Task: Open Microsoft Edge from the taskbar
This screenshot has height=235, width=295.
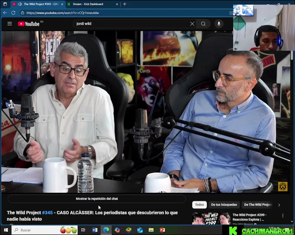Action: tap(106, 230)
